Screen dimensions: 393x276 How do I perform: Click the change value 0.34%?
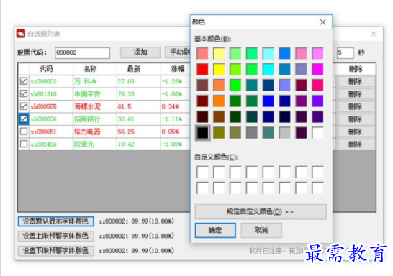coord(170,106)
